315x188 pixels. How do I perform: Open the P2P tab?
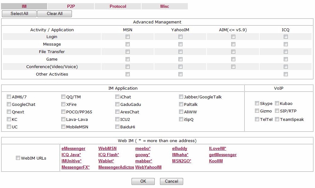[71, 6]
